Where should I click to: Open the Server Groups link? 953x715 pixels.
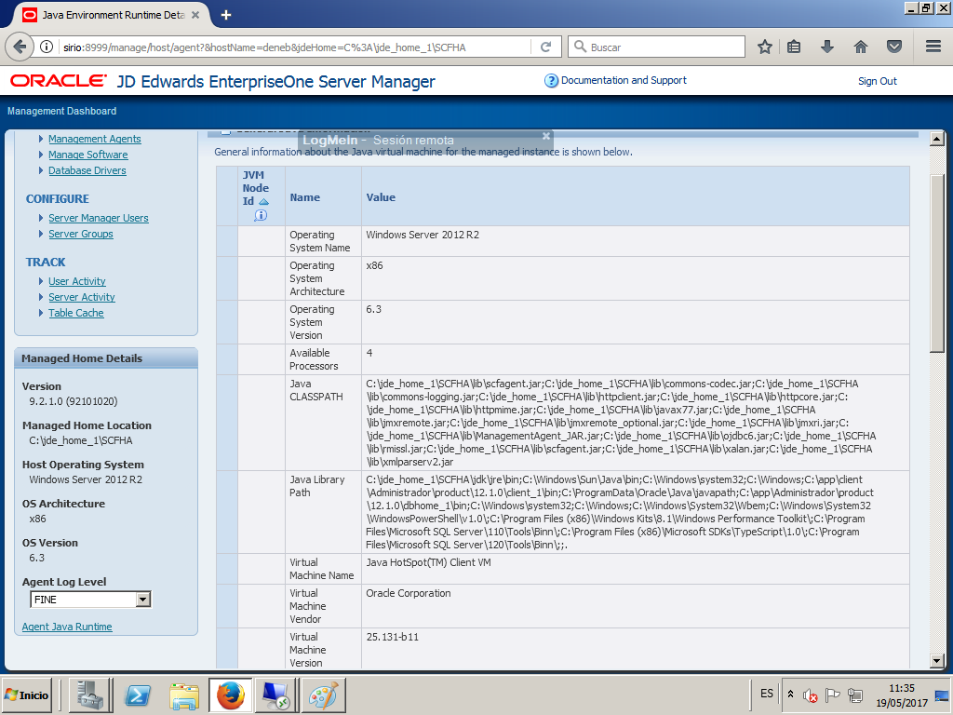coord(81,234)
